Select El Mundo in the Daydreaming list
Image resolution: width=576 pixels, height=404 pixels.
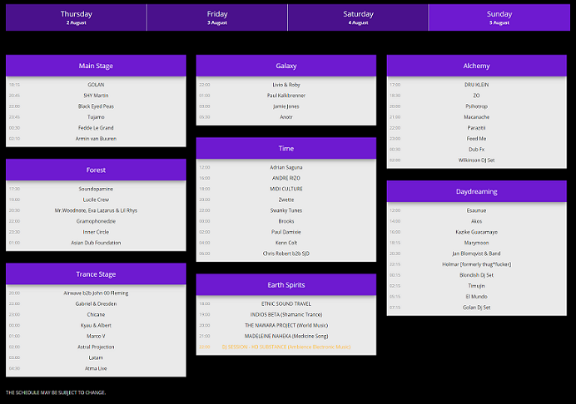tap(476, 297)
